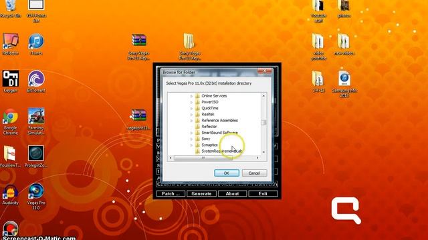Screen dimensions: 428x240
Task: Launch Audacity from the desktop
Action: [x=11, y=195]
